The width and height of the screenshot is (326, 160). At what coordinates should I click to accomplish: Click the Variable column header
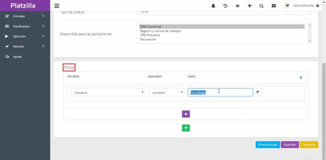pyautogui.click(x=73, y=76)
